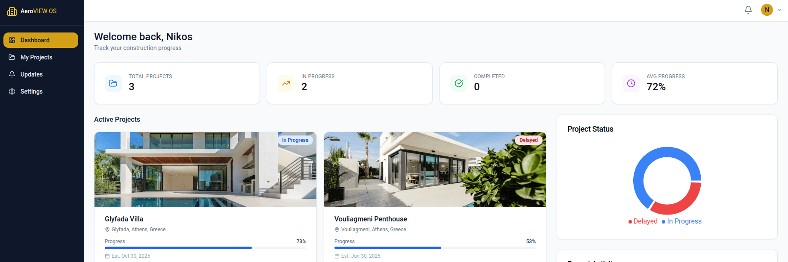Go to Updates in the sidebar
This screenshot has width=788, height=262.
pyautogui.click(x=41, y=74)
